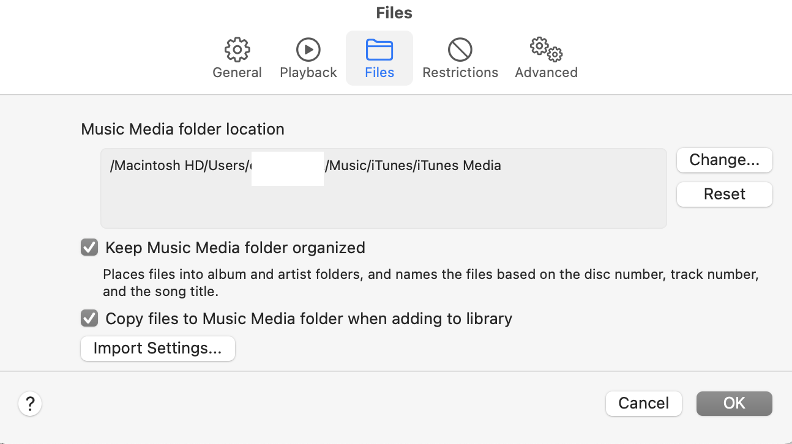The height and width of the screenshot is (444, 792).
Task: Click the Playback play-circle icon
Action: [x=308, y=50]
